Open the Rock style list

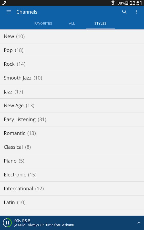72,64
